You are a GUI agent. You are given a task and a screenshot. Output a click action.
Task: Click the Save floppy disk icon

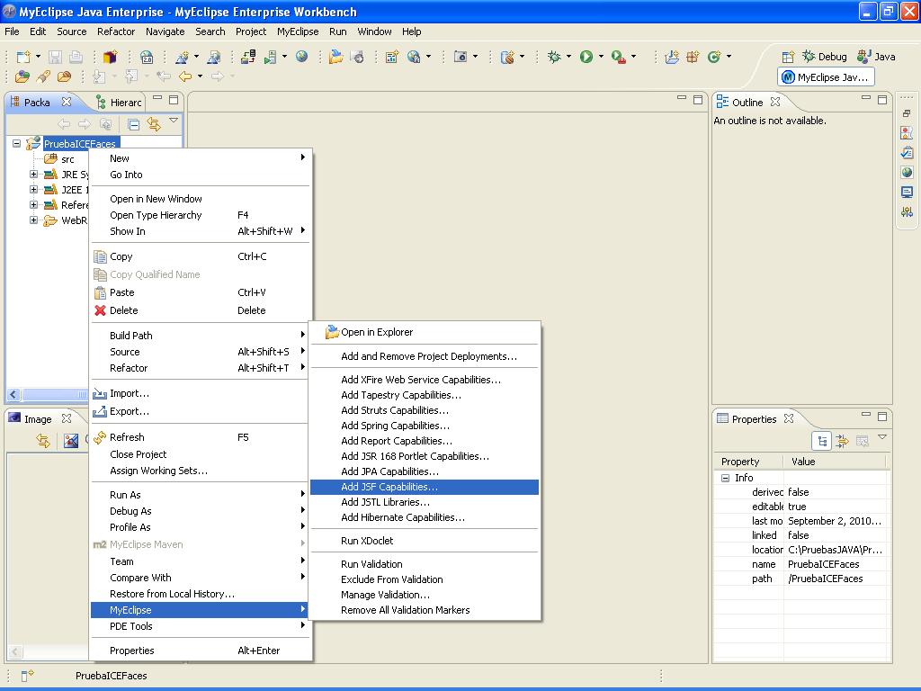tap(55, 57)
